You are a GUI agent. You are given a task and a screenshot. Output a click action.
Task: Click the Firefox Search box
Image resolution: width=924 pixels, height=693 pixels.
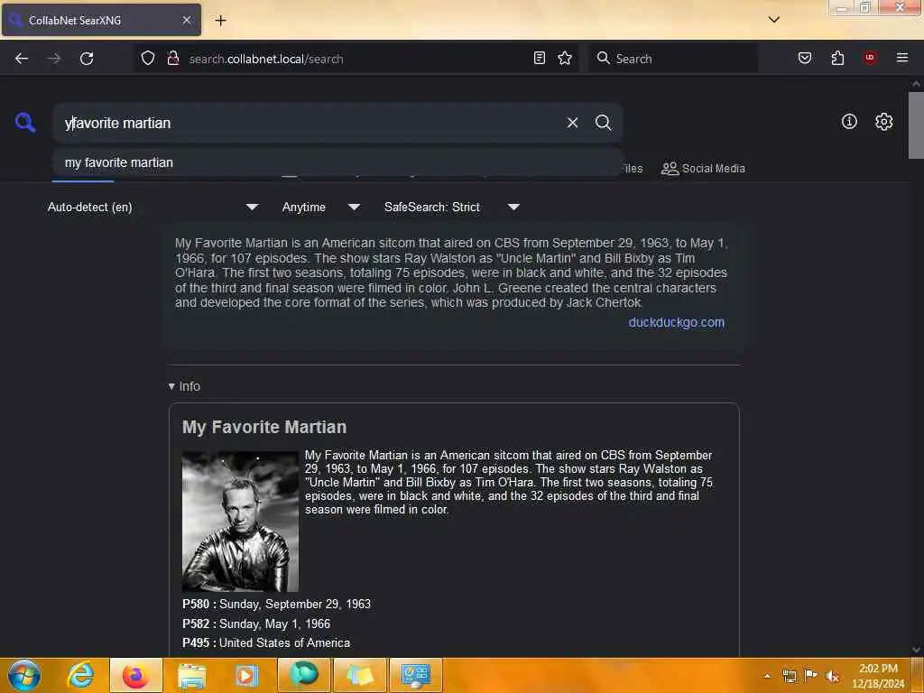click(x=673, y=59)
